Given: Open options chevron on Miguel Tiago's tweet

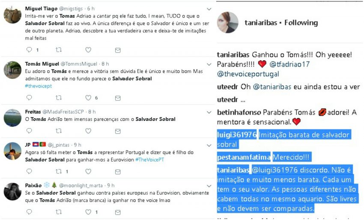Looking at the screenshot, I should tap(209, 9).
